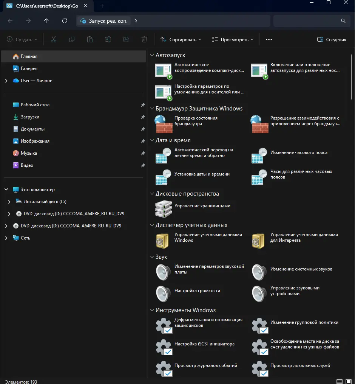Click the refresh button in navigation bar

click(65, 21)
